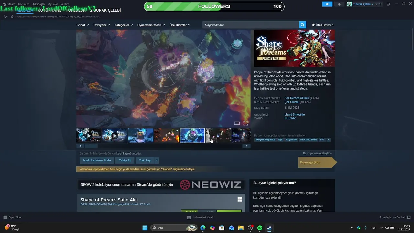Image resolution: width=414 pixels, height=233 pixels.
Task: Open İndirmeleri Yönet downloads icon
Action: 189,217
